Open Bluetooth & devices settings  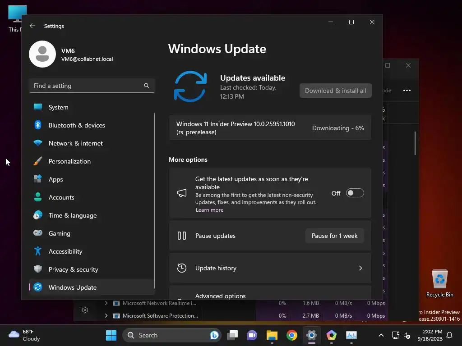click(x=92, y=125)
